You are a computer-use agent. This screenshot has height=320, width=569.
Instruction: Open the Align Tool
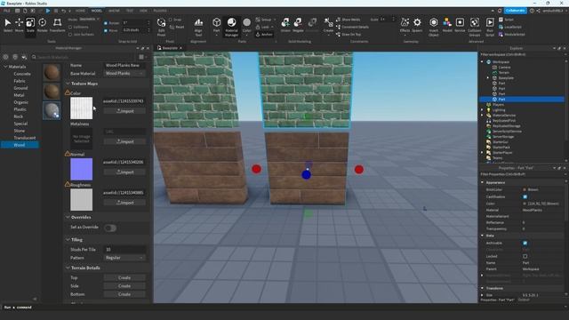[x=198, y=27]
